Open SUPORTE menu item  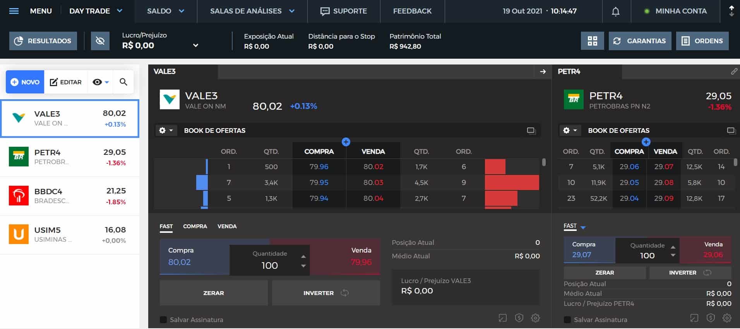point(344,11)
